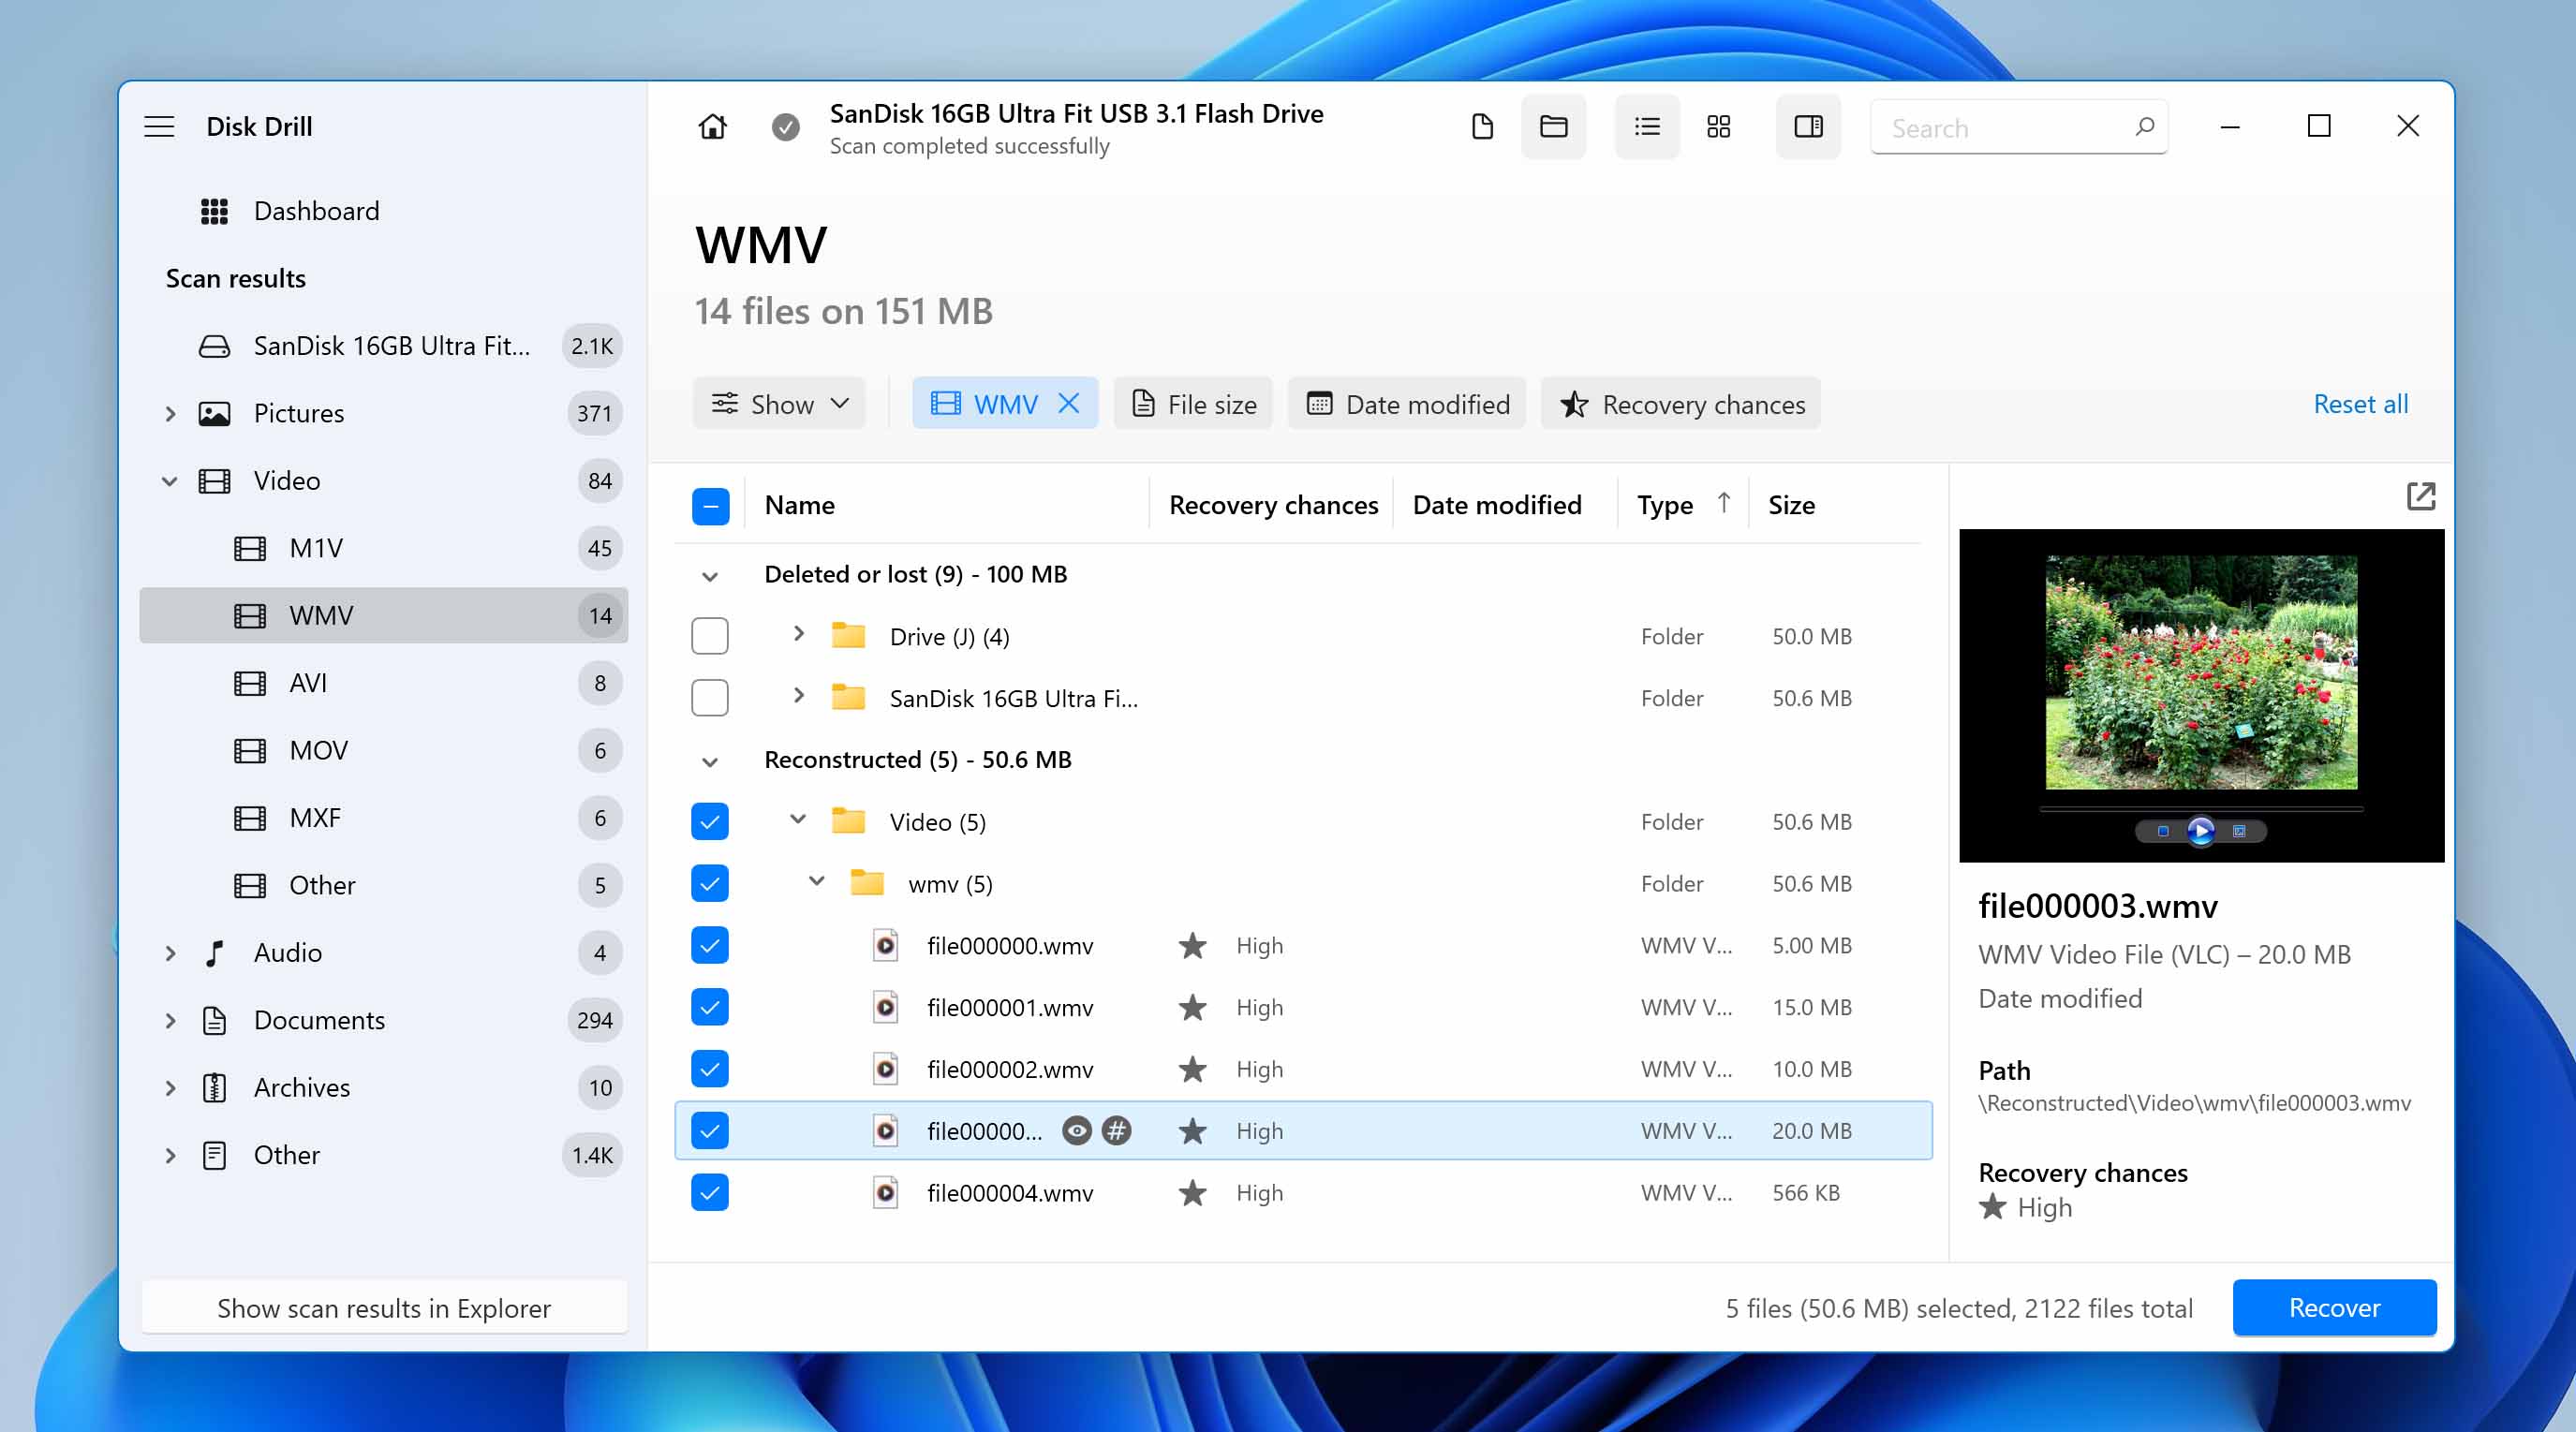2576x1432 pixels.
Task: Check the Drive (J) folder checkbox
Action: pyautogui.click(x=710, y=636)
